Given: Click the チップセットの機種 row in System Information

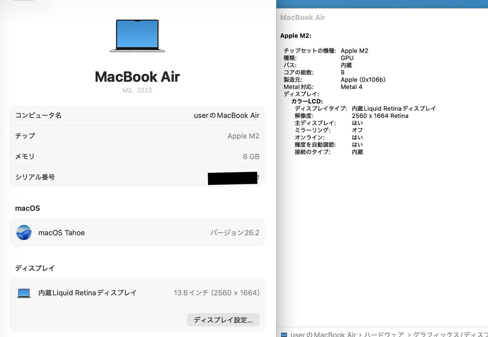Looking at the screenshot, I should point(326,51).
